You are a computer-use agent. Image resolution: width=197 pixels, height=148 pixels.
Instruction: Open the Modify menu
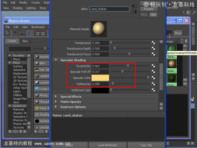pyautogui.click(x=23, y=3)
